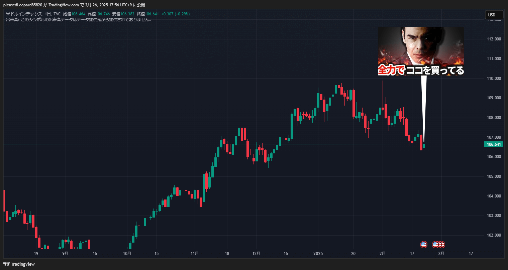Open the pleasedLeopard85820 user profile
508x270 pixels.
tap(22, 5)
